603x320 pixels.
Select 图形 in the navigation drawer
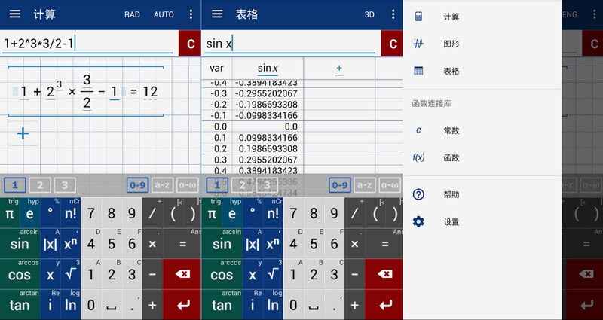[451, 44]
